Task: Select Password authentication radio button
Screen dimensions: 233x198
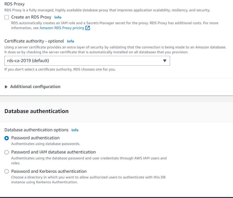Action: click(x=6, y=138)
